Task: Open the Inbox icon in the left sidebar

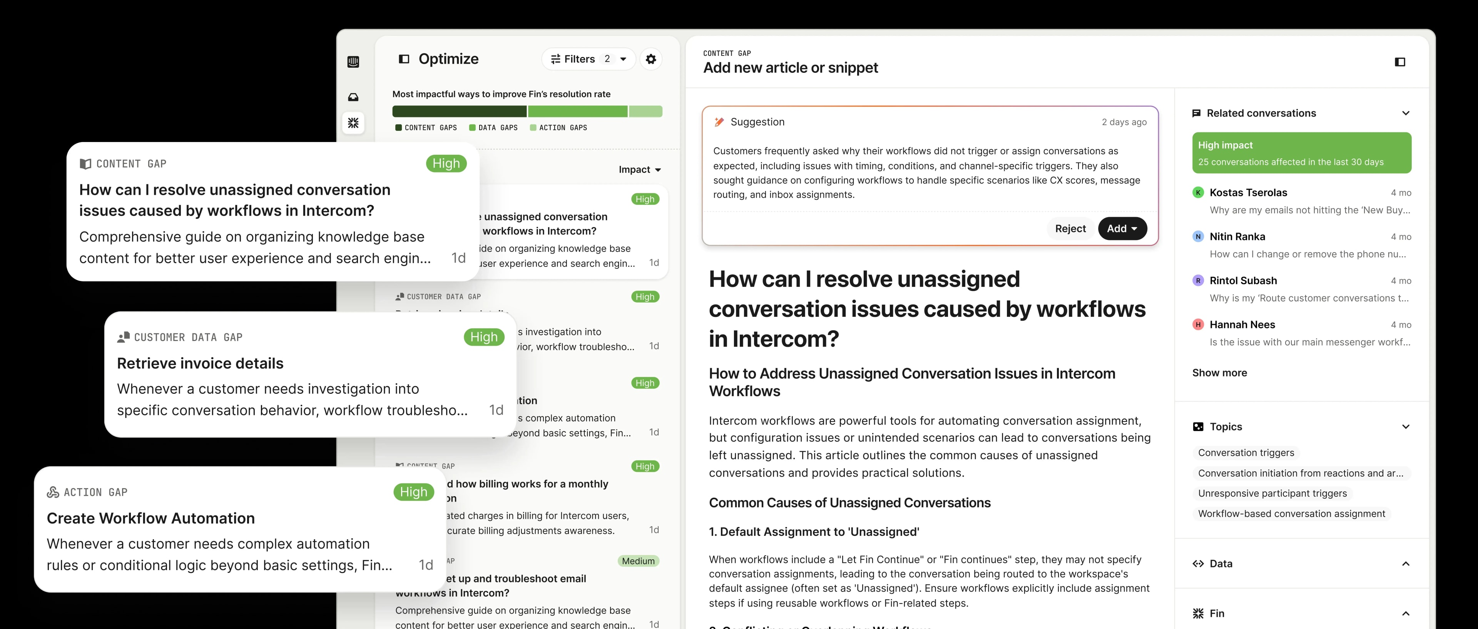Action: click(353, 97)
